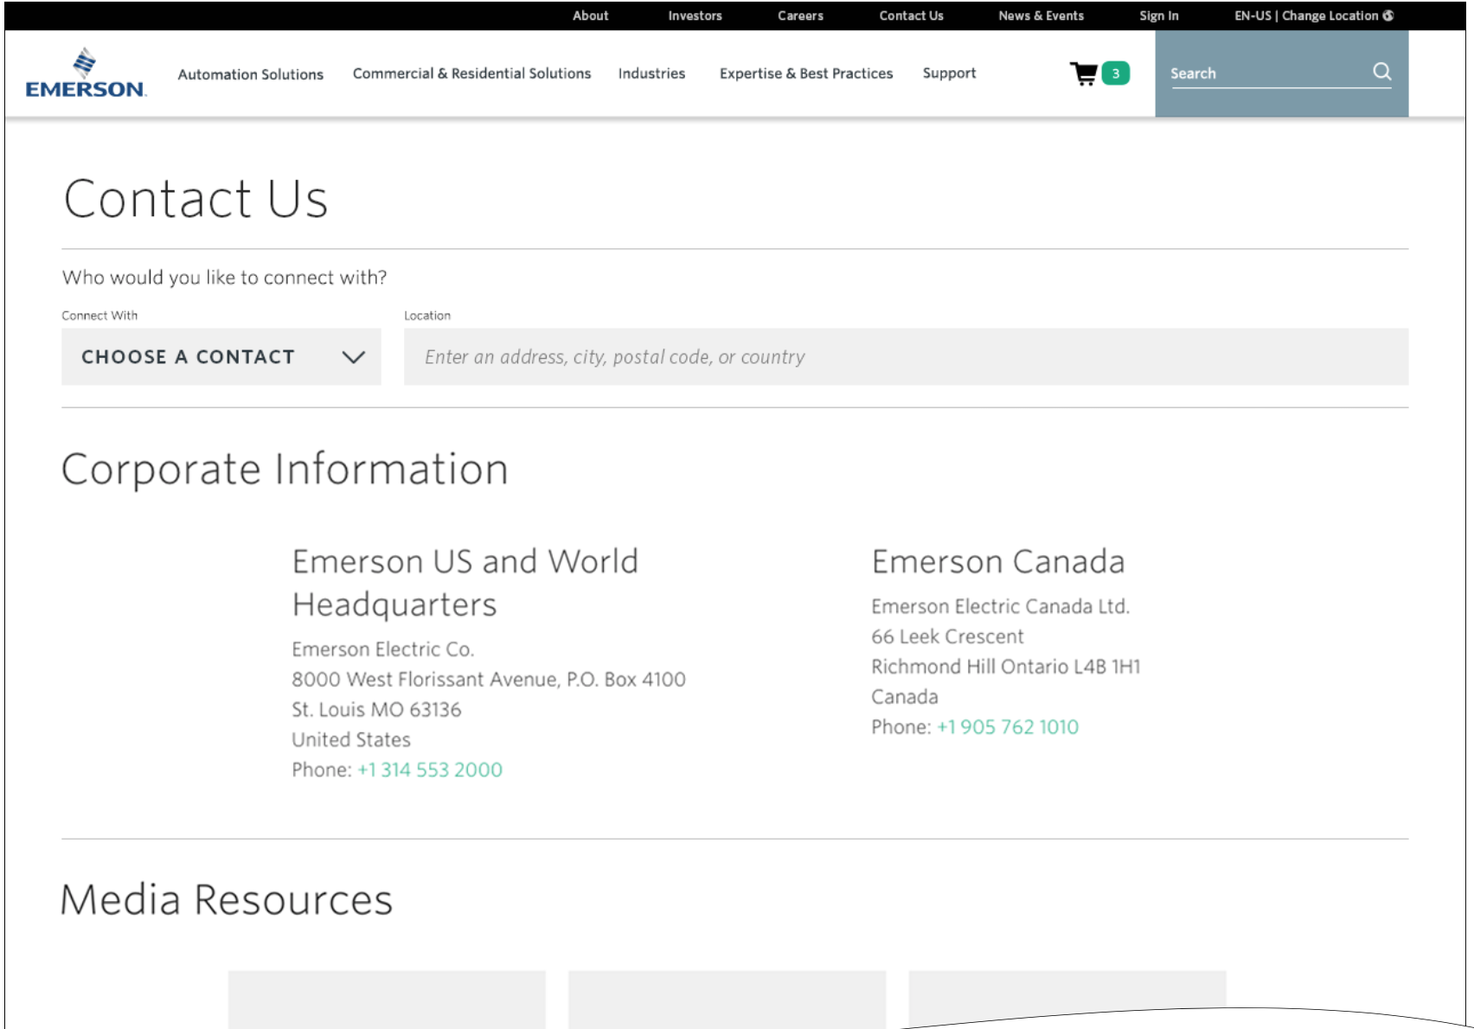The image size is (1474, 1029).
Task: Open News & Events
Action: (1041, 16)
